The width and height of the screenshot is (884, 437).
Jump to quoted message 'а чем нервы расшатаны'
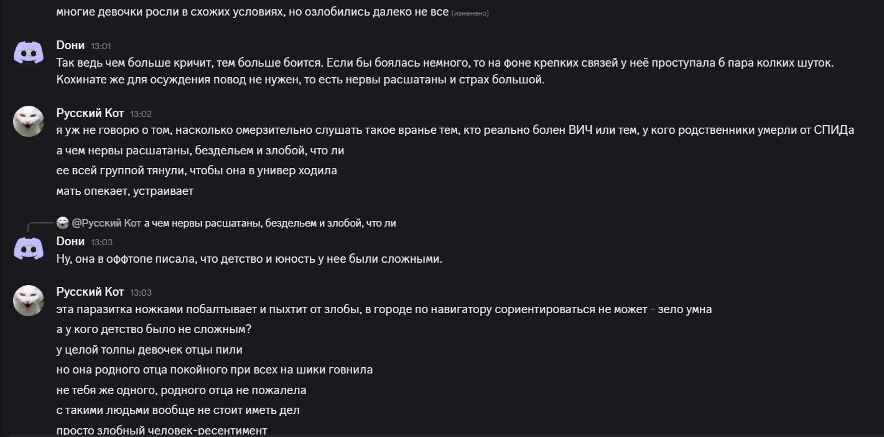click(x=270, y=223)
